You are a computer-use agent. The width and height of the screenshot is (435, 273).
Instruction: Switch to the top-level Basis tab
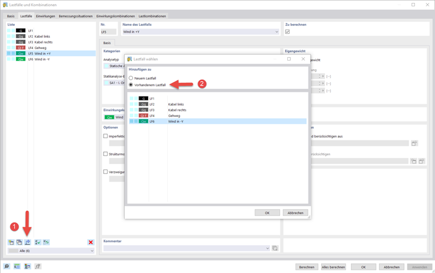pyautogui.click(x=11, y=16)
